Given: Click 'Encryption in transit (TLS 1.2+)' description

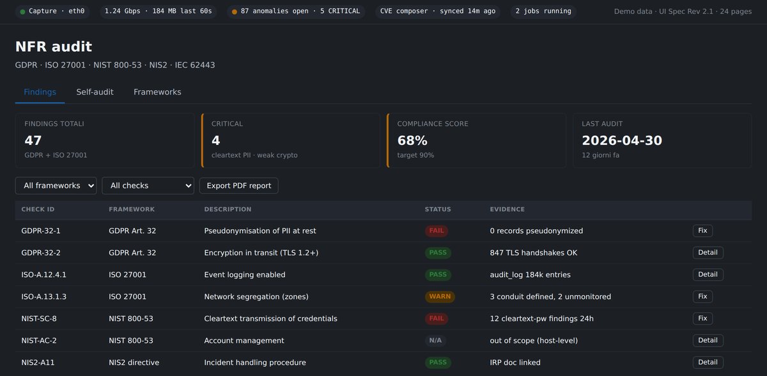Looking at the screenshot, I should [x=261, y=253].
